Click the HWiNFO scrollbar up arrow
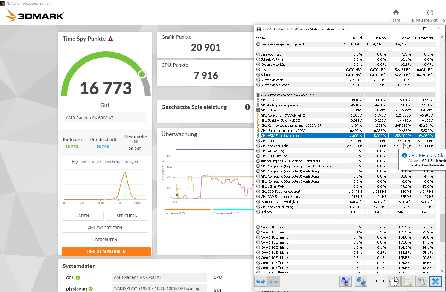 point(442,38)
